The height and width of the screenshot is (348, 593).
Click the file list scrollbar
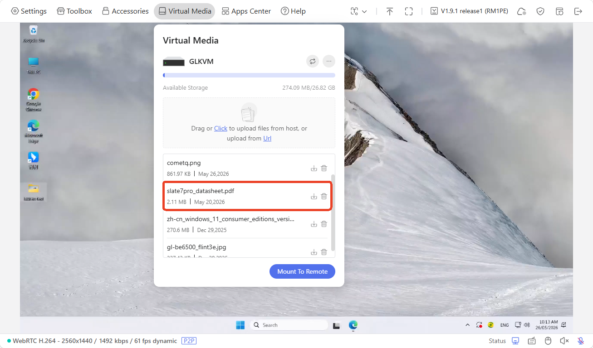pos(333,212)
